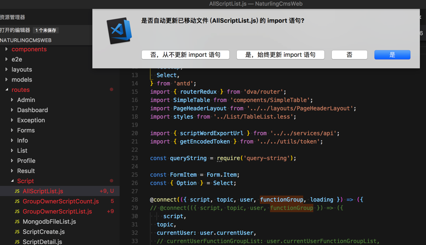Click the 是 (Yes) button
This screenshot has width=426, height=245.
coord(392,54)
